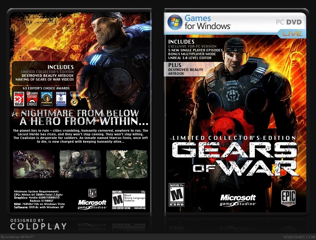Click the Software: DX9.0c requirement line
Image resolution: width=316 pixels, height=240 pixels.
(x=39, y=207)
